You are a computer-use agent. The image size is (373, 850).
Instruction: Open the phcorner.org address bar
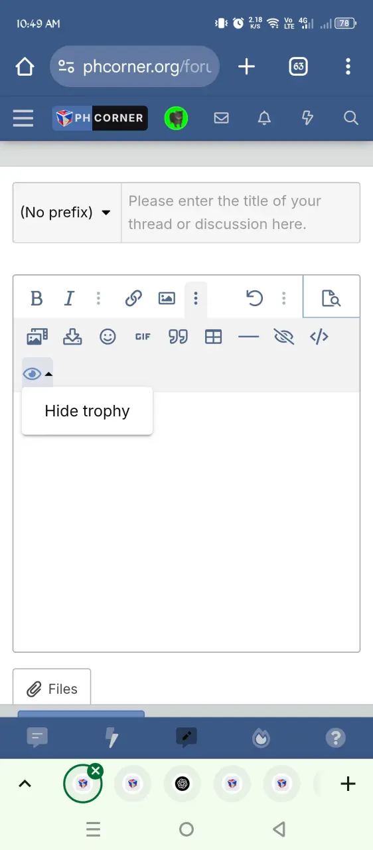(135, 66)
